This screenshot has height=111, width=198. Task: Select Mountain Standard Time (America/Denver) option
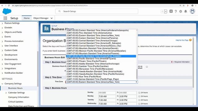[x=101, y=48]
